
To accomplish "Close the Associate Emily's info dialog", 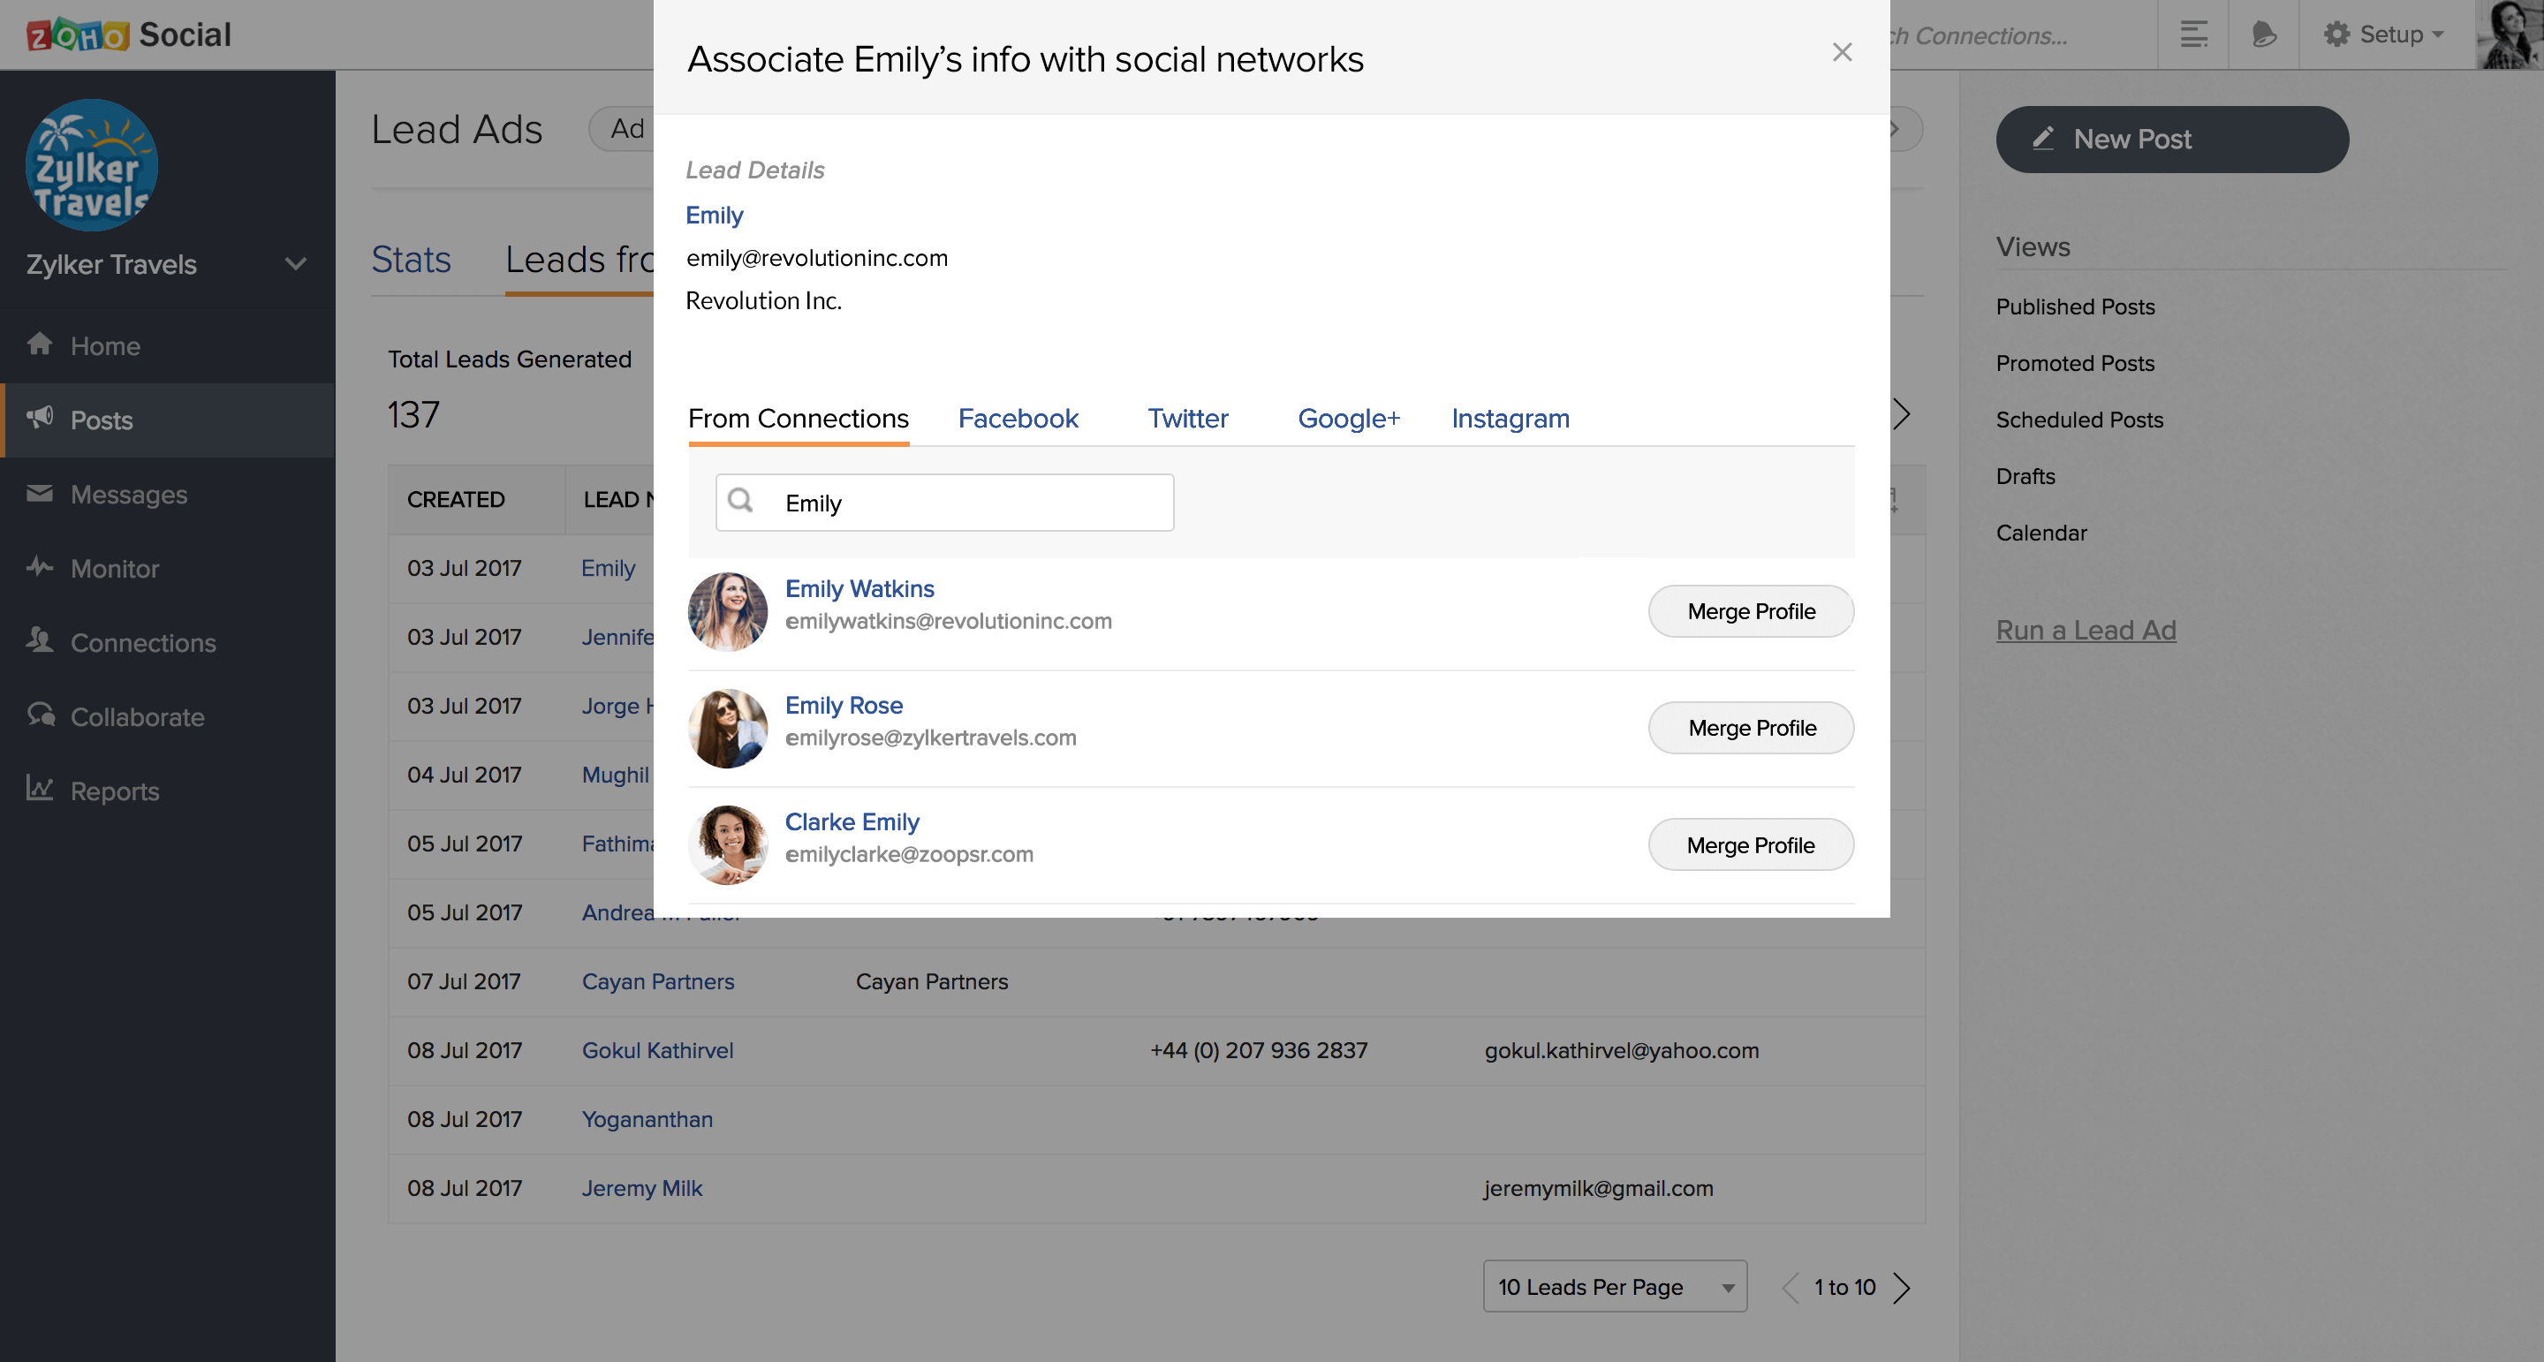I will pyautogui.click(x=1842, y=52).
